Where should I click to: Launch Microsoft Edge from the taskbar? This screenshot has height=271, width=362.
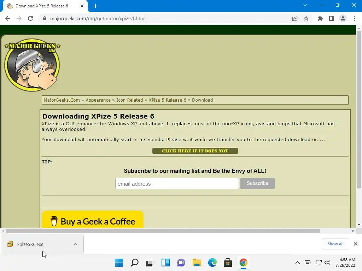[212, 263]
